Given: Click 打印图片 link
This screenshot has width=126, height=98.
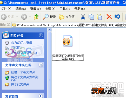Looking at the screenshot, I should click(17, 48).
